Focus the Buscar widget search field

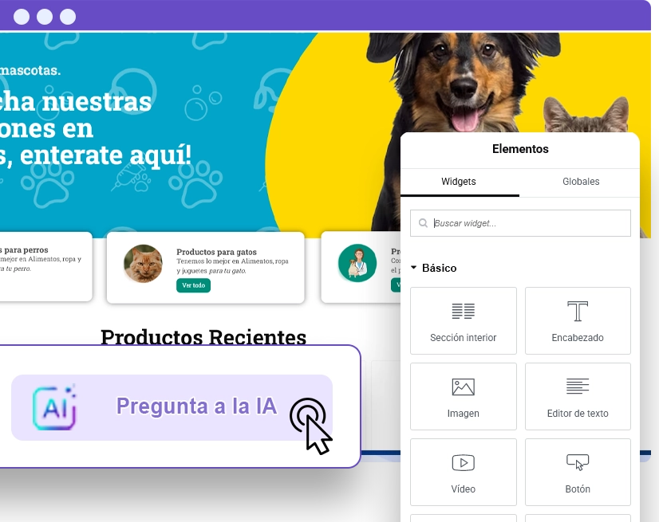pyautogui.click(x=527, y=224)
